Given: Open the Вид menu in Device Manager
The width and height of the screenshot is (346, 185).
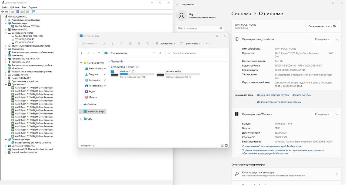Looking at the screenshot, I should (x=24, y=7).
